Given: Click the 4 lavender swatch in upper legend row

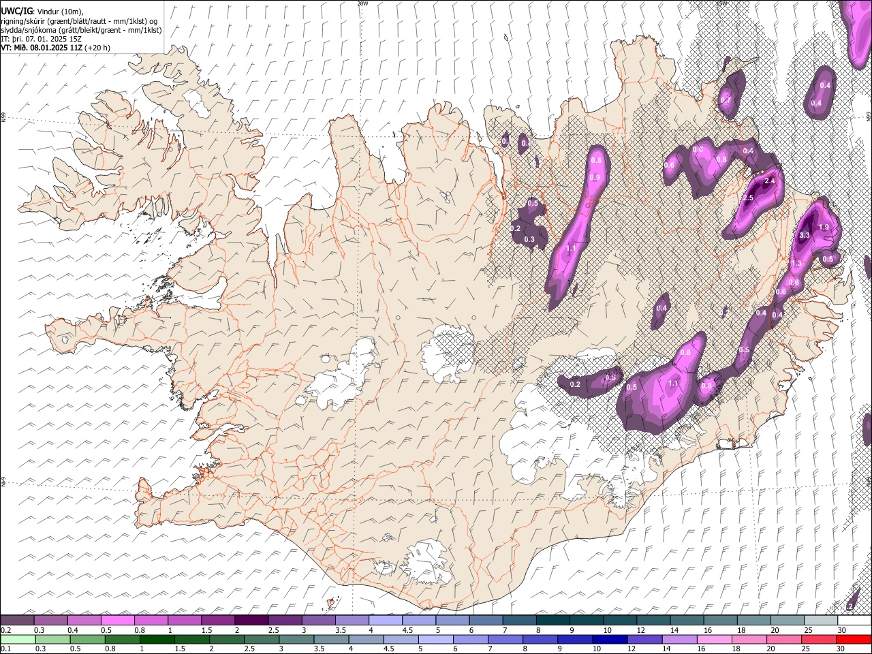Looking at the screenshot, I should tap(385, 621).
